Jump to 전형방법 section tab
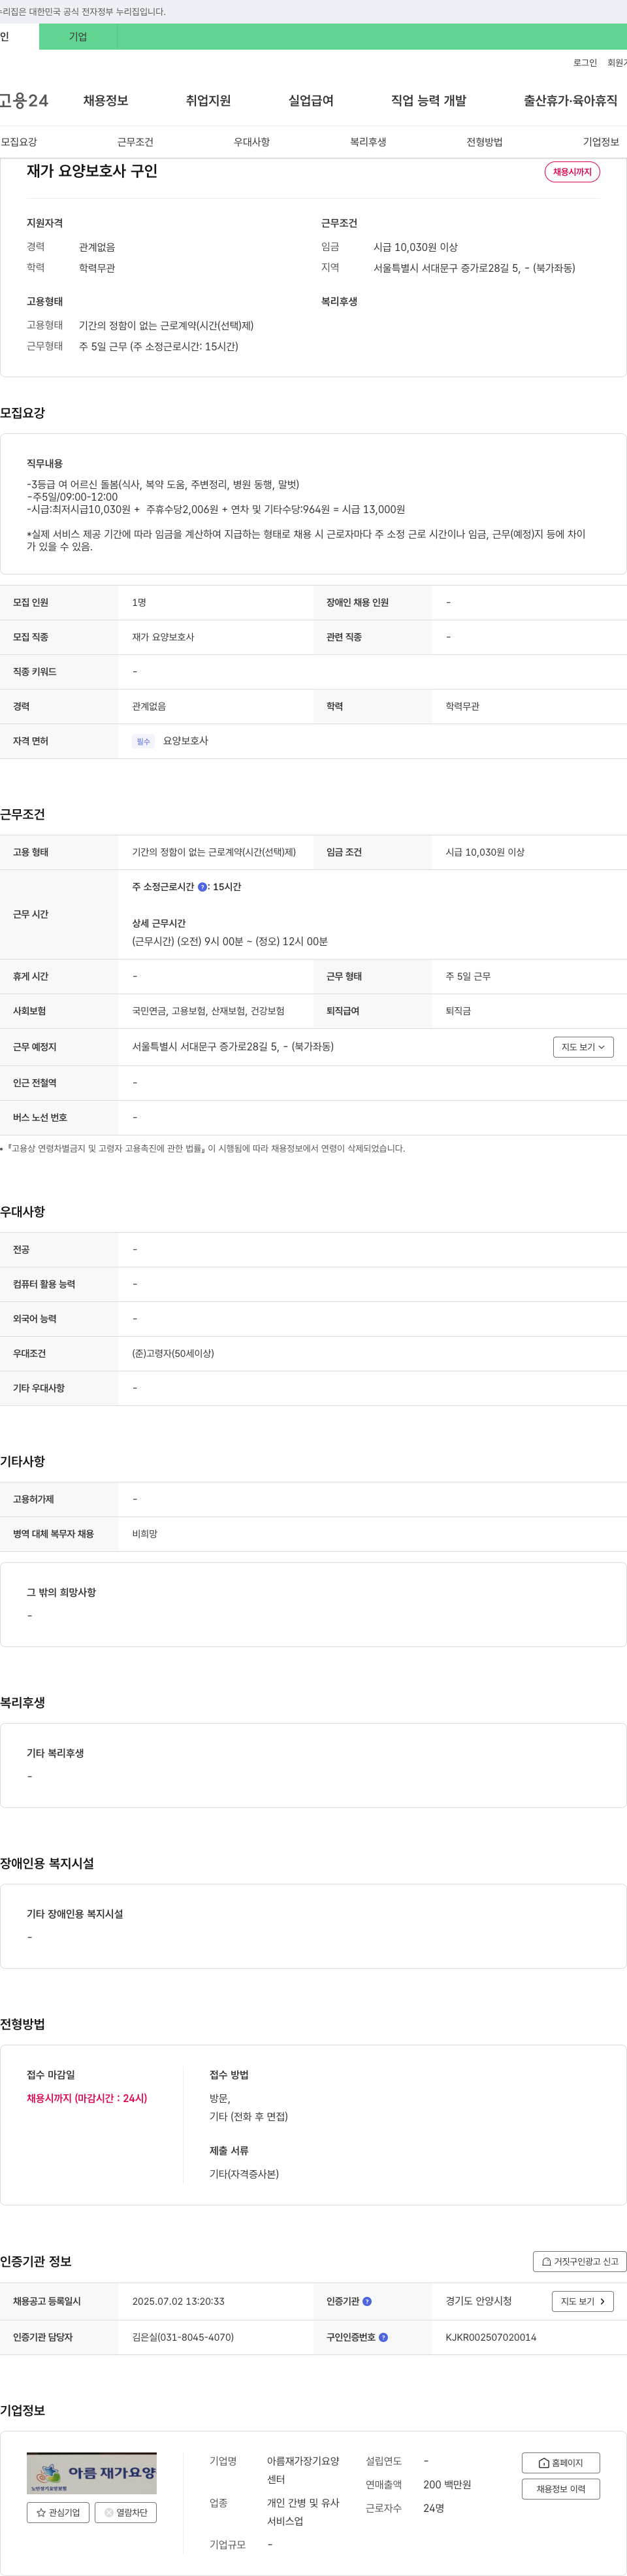627x2576 pixels. (x=484, y=142)
